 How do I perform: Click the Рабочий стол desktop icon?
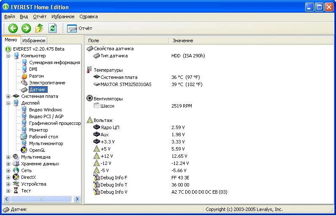(24, 137)
